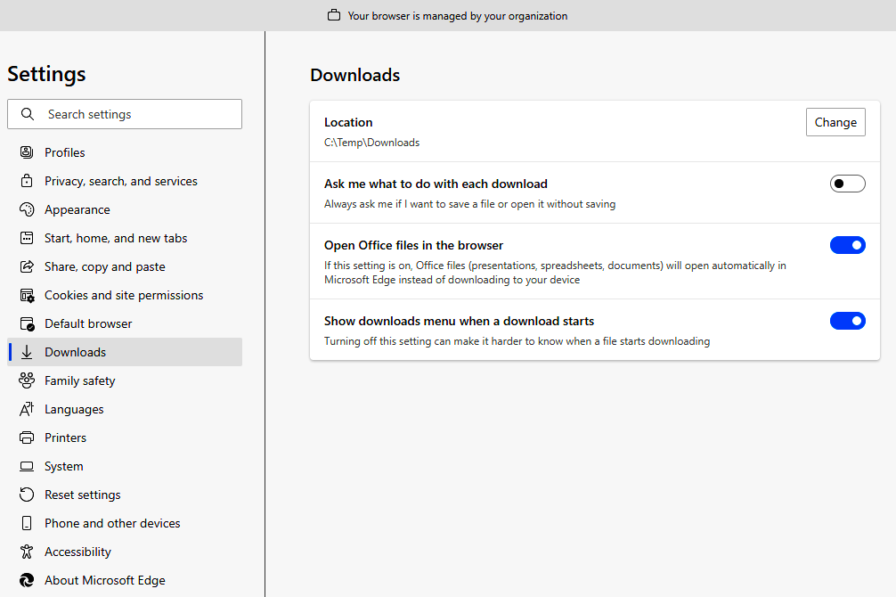This screenshot has width=896, height=597.
Task: Click the Location label
Action: tap(348, 122)
